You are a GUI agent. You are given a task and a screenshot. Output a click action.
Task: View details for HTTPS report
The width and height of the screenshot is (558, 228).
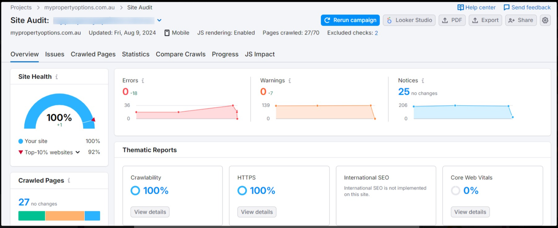point(257,212)
